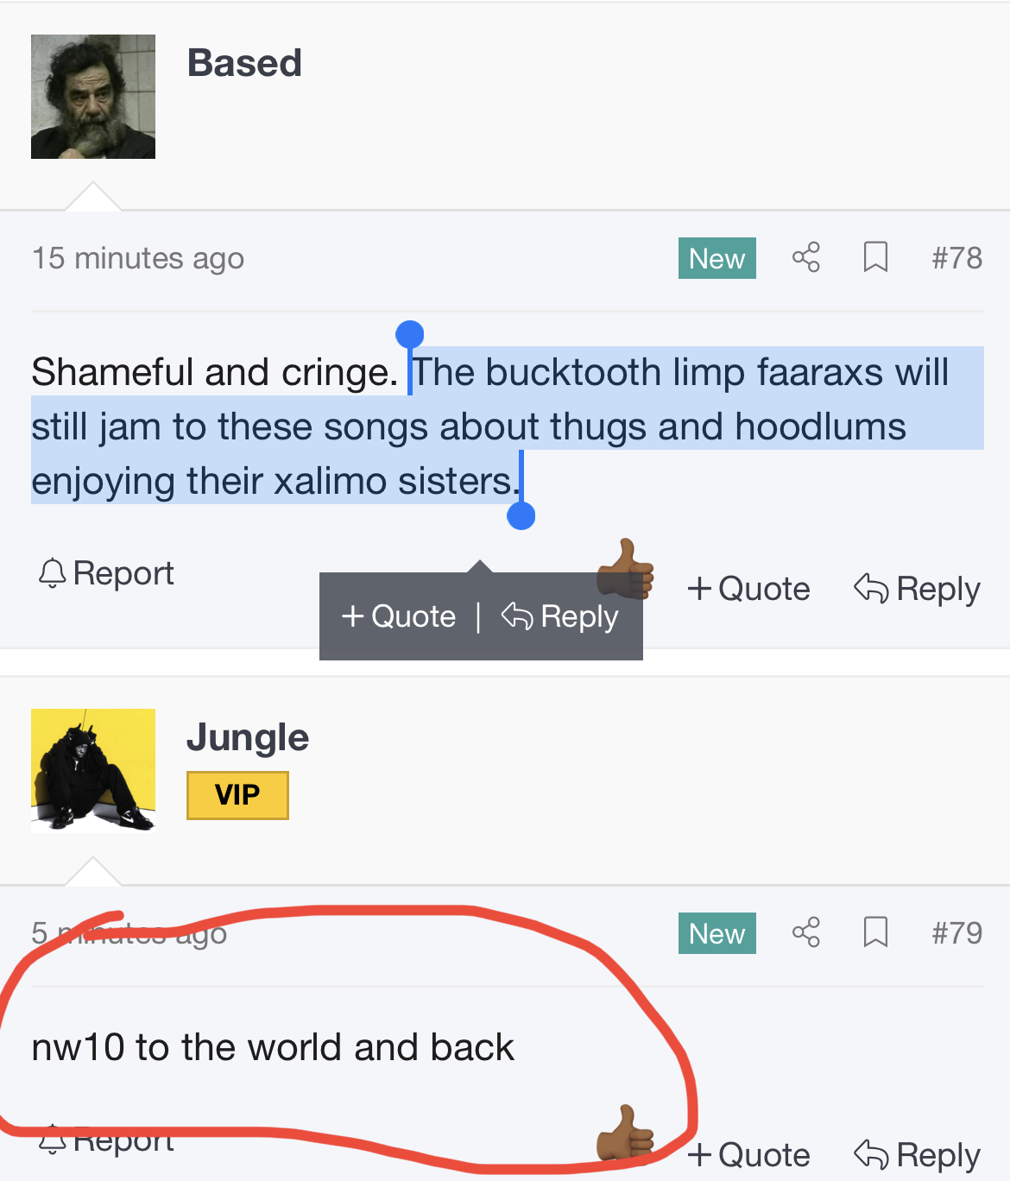Tap the end selection handle
The width and height of the screenshot is (1010, 1181).
[x=521, y=515]
